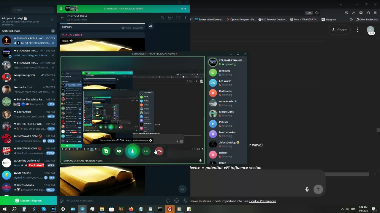Viewport: 380px width, 213px height.
Task: Toggle silent broadcast bell icon
Action: pyautogui.click(x=168, y=201)
